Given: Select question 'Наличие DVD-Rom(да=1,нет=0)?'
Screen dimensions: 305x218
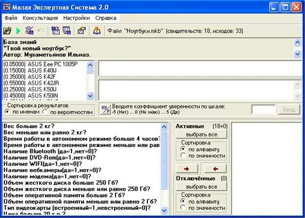Looking at the screenshot, I should pos(49,157).
